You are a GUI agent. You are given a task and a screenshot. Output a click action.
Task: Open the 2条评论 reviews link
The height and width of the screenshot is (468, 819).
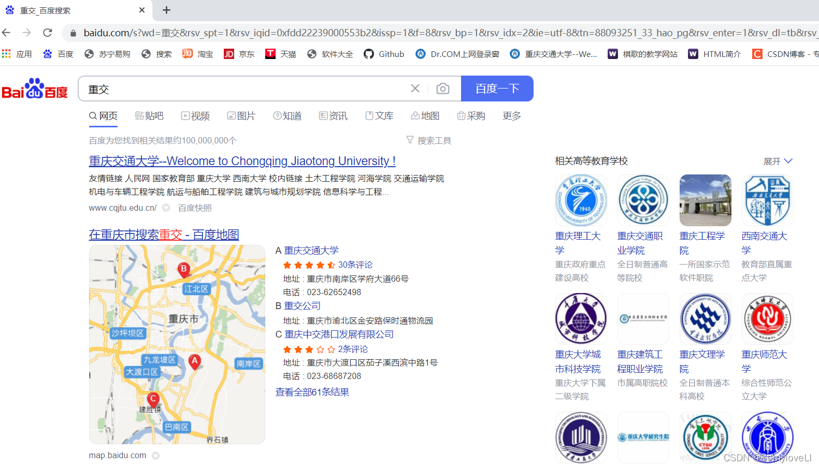pos(353,349)
